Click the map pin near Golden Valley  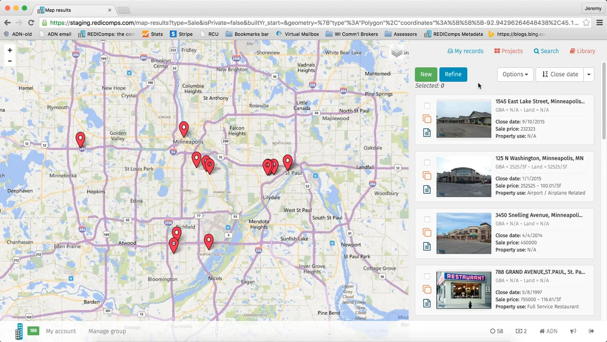coord(80,139)
